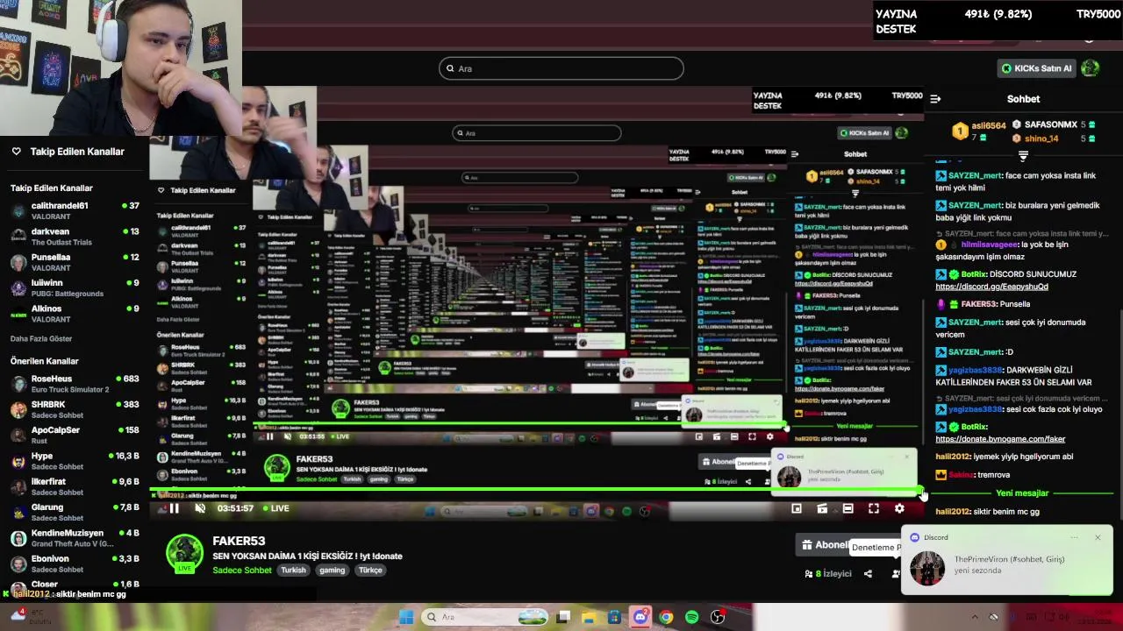Open Alkinos channel in sidebar
Screen dimensions: 1123x631
click(75, 313)
